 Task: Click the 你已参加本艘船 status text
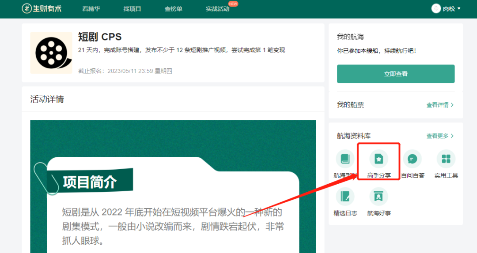coord(376,51)
